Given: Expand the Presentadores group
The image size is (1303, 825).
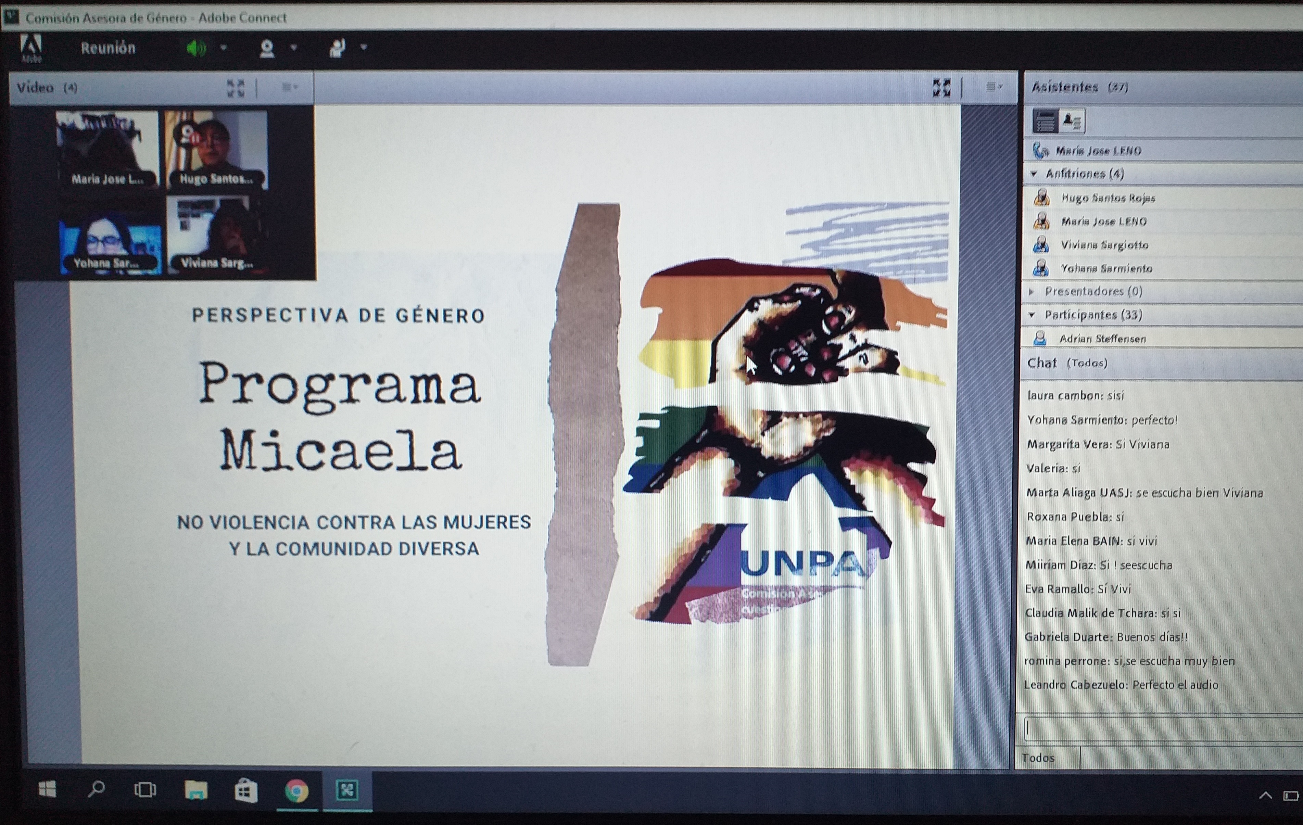Looking at the screenshot, I should pos(1032,292).
